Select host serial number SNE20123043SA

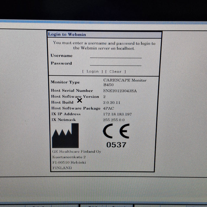120,91
